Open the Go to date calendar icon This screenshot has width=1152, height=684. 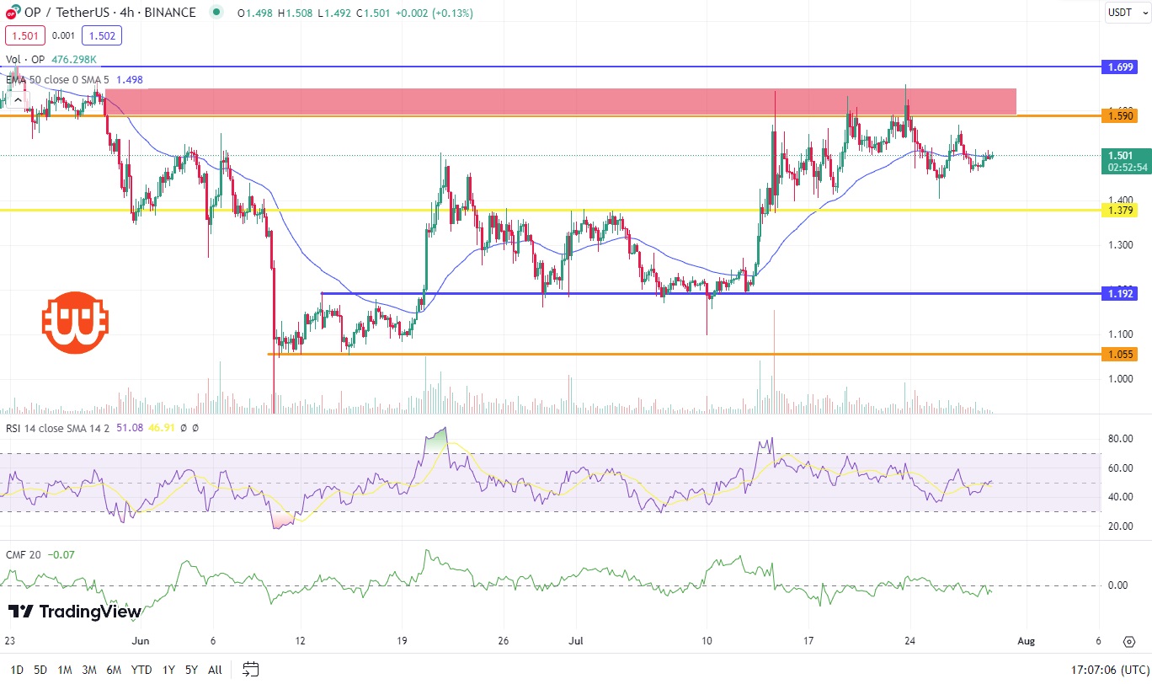[x=250, y=670]
